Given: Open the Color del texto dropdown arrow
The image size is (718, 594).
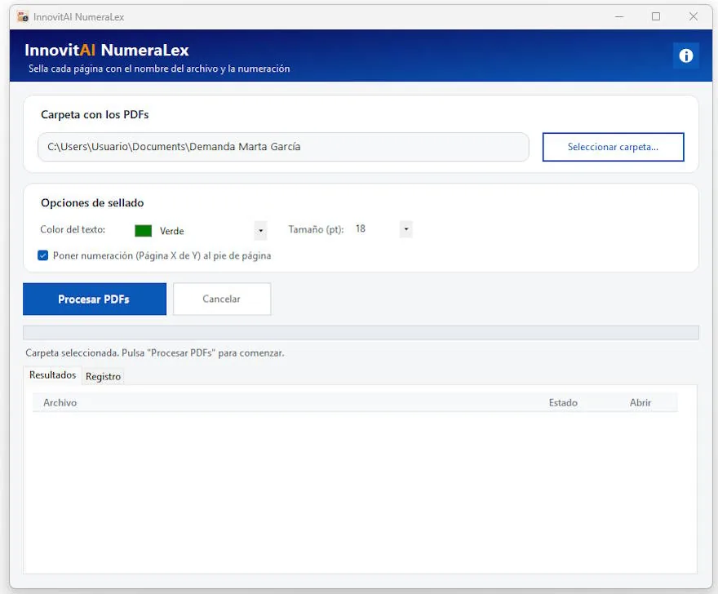Looking at the screenshot, I should coord(260,230).
